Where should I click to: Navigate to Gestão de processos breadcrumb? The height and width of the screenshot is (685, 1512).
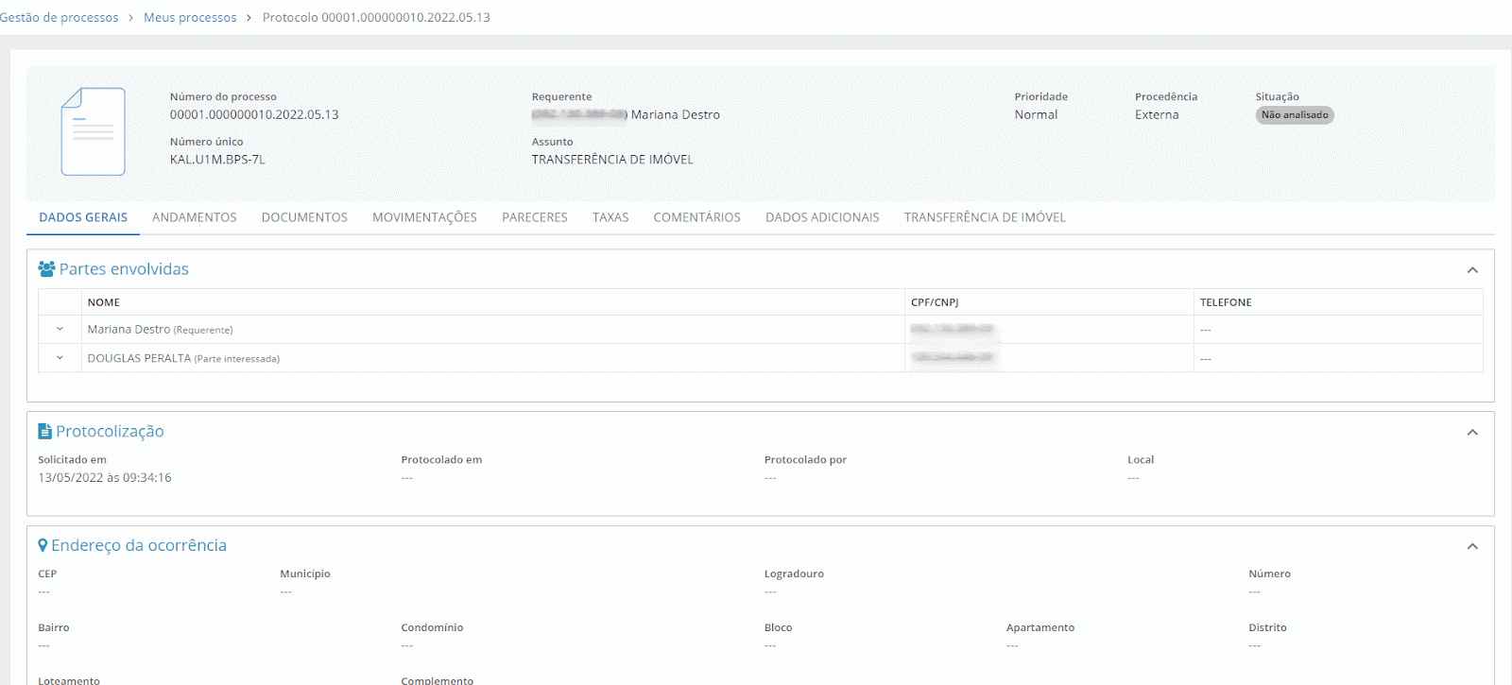tap(60, 18)
